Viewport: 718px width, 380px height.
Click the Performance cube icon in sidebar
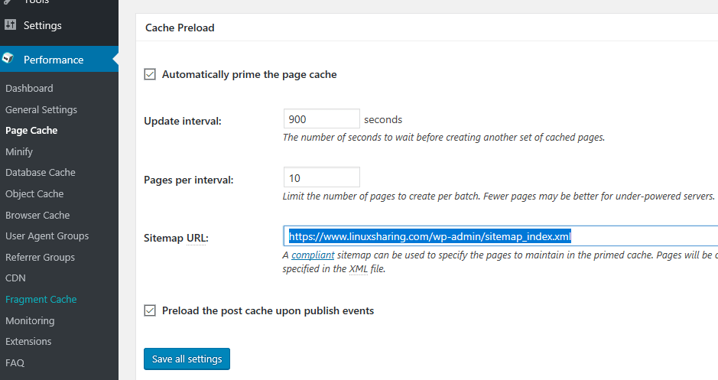pos(8,59)
